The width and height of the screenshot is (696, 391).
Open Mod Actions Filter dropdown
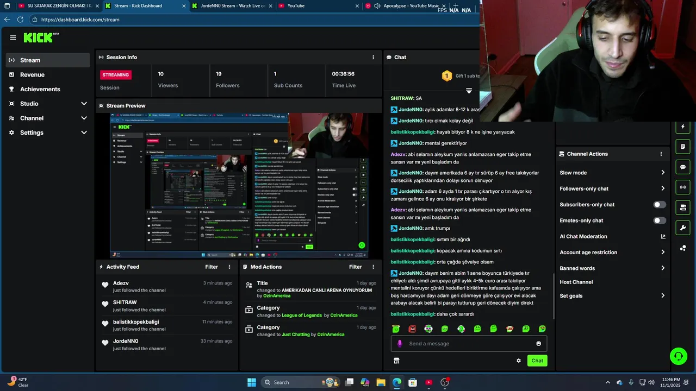355,267
